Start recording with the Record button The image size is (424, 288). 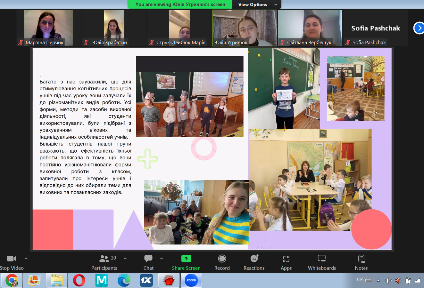click(222, 262)
